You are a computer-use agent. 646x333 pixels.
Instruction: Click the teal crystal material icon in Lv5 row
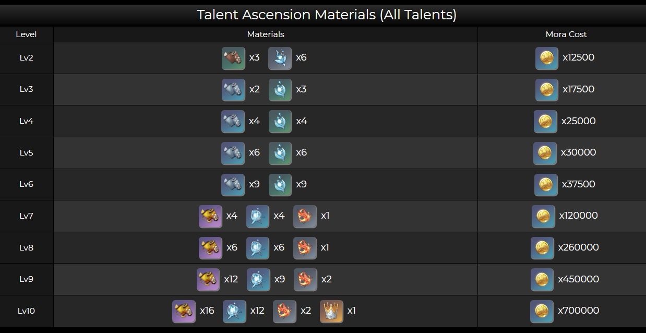[280, 153]
